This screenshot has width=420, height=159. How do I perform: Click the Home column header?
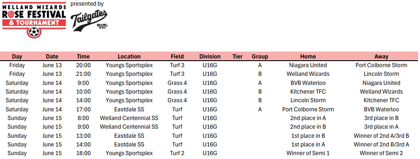tap(308, 57)
